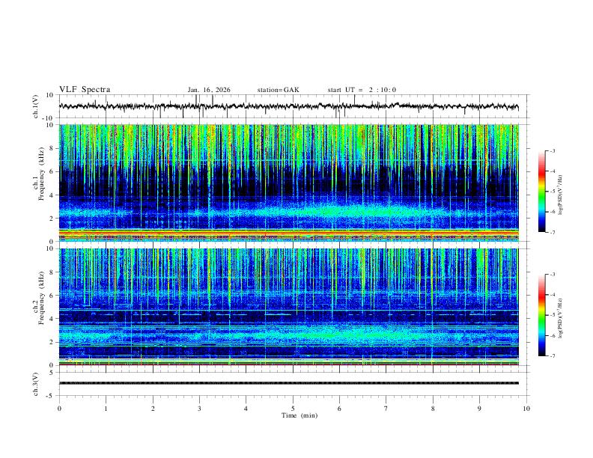Image resolution: width=593 pixels, height=458 pixels.
Task: Click the date "Jan. 16, 2026"
Action: 209,90
